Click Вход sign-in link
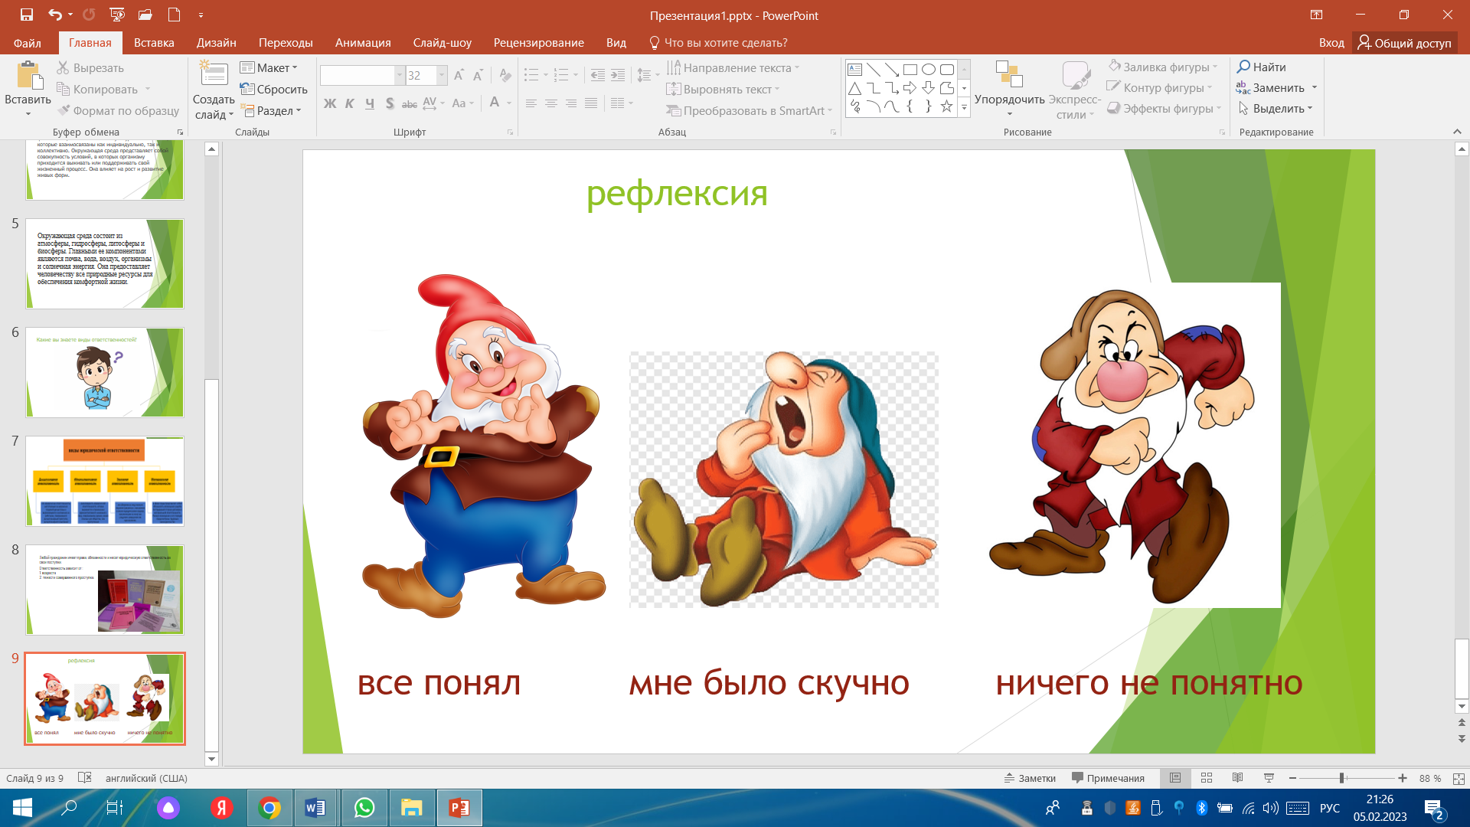 pyautogui.click(x=1331, y=43)
